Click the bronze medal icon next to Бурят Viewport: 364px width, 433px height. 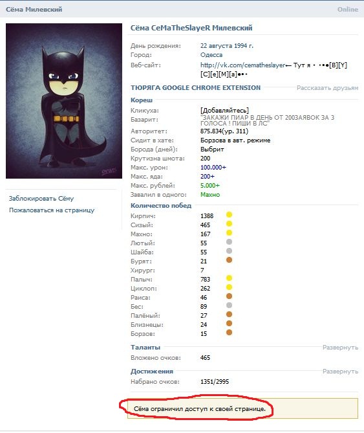click(x=229, y=260)
